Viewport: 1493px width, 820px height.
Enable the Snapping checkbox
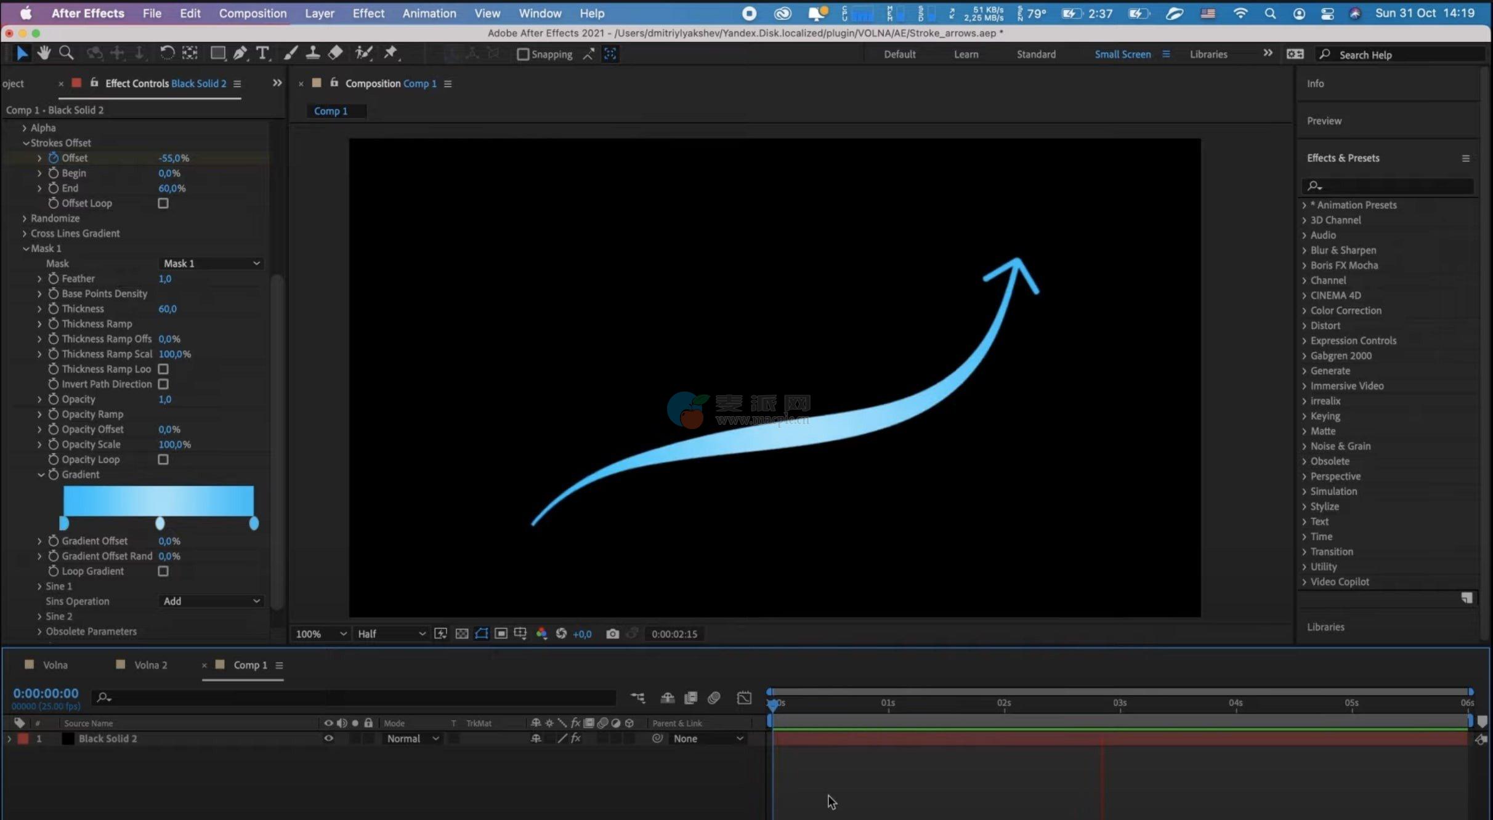point(523,55)
